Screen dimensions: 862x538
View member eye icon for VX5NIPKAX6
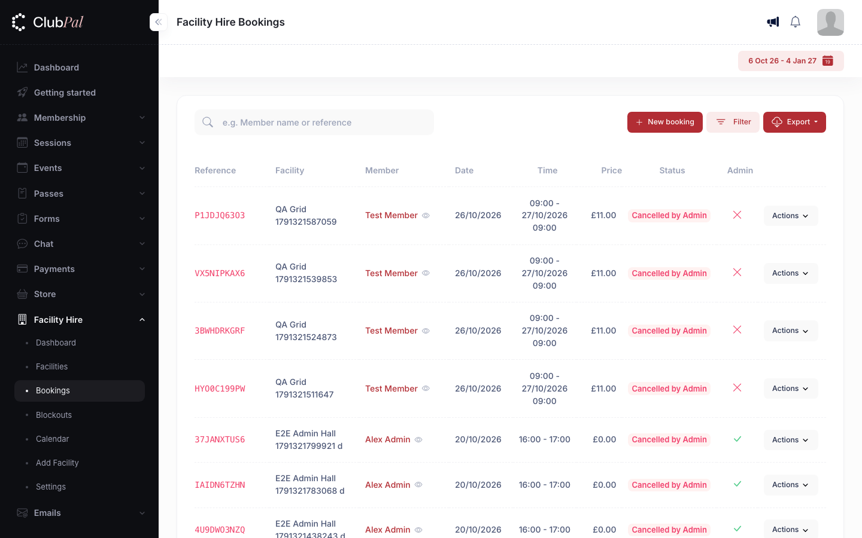(426, 273)
